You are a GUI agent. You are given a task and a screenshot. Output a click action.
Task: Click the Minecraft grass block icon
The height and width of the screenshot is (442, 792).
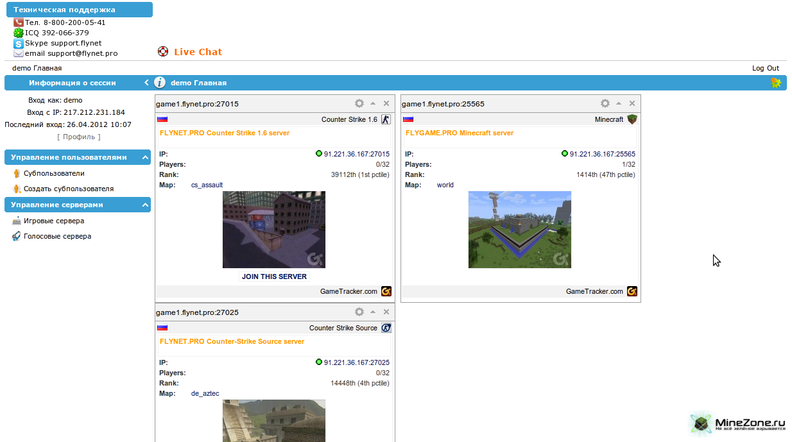click(x=632, y=119)
